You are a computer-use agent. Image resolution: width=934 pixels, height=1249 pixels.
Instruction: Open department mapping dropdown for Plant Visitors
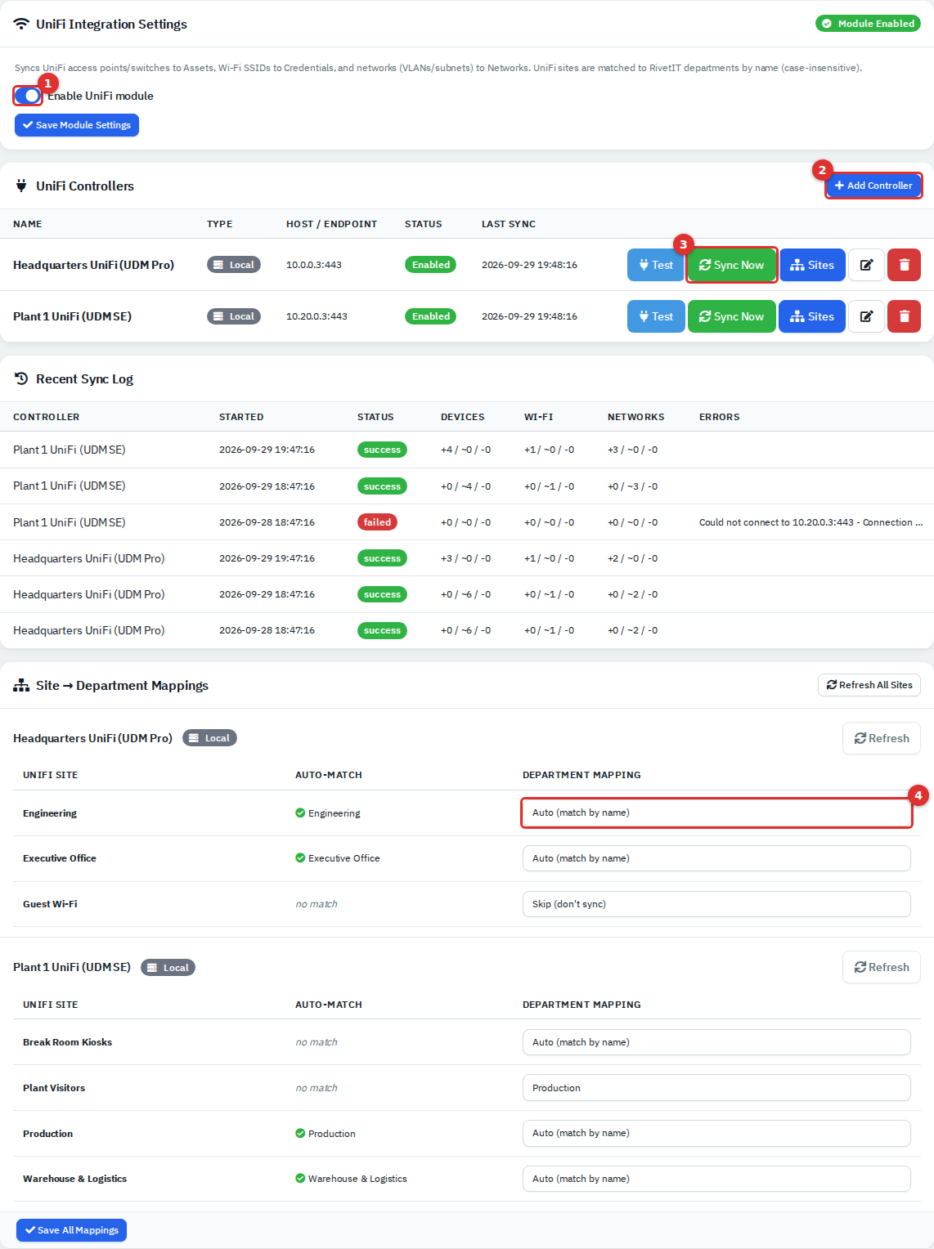click(716, 1088)
